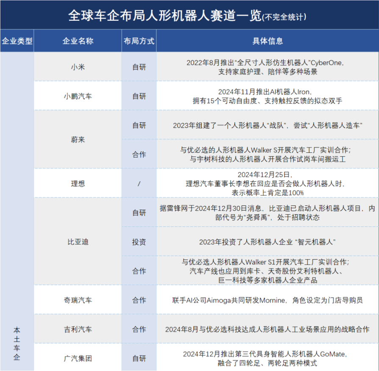This screenshot has width=379, height=371.
Task: Click the 2024年12月25日 李想 response text
Action: coord(265,184)
